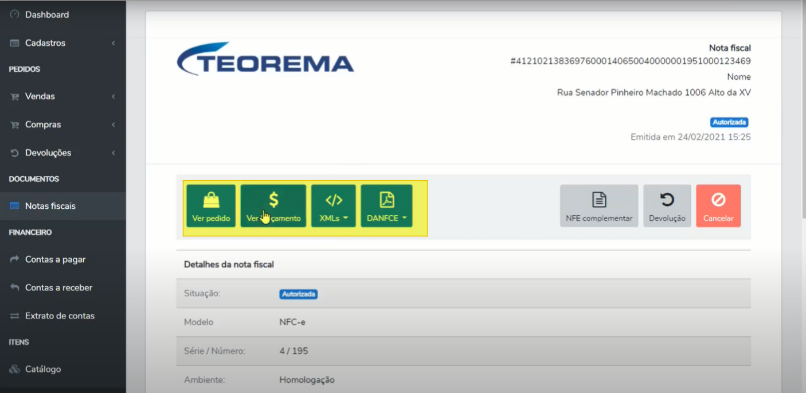Screen dimensions: 806x393
Task: Expand the Vendas chevron arrow
Action: 114,96
